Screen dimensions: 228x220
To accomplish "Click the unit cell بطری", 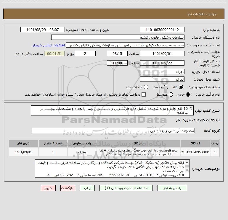I will pos(82,152).
